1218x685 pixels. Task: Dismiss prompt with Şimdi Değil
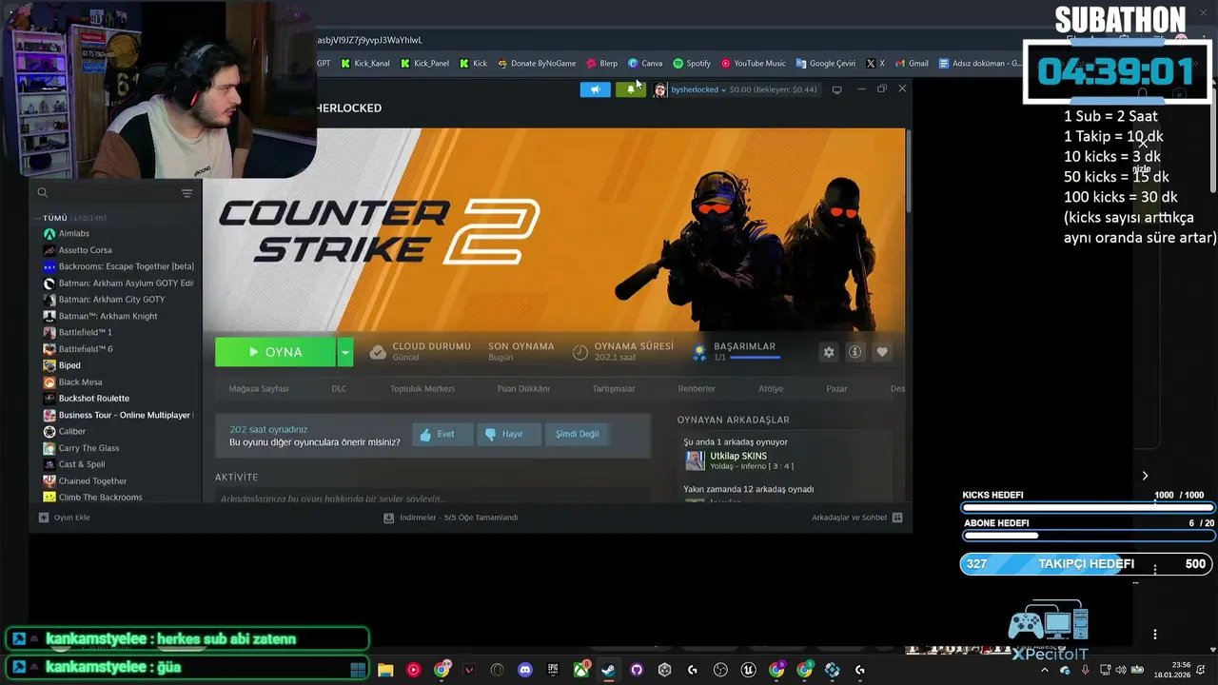[578, 434]
